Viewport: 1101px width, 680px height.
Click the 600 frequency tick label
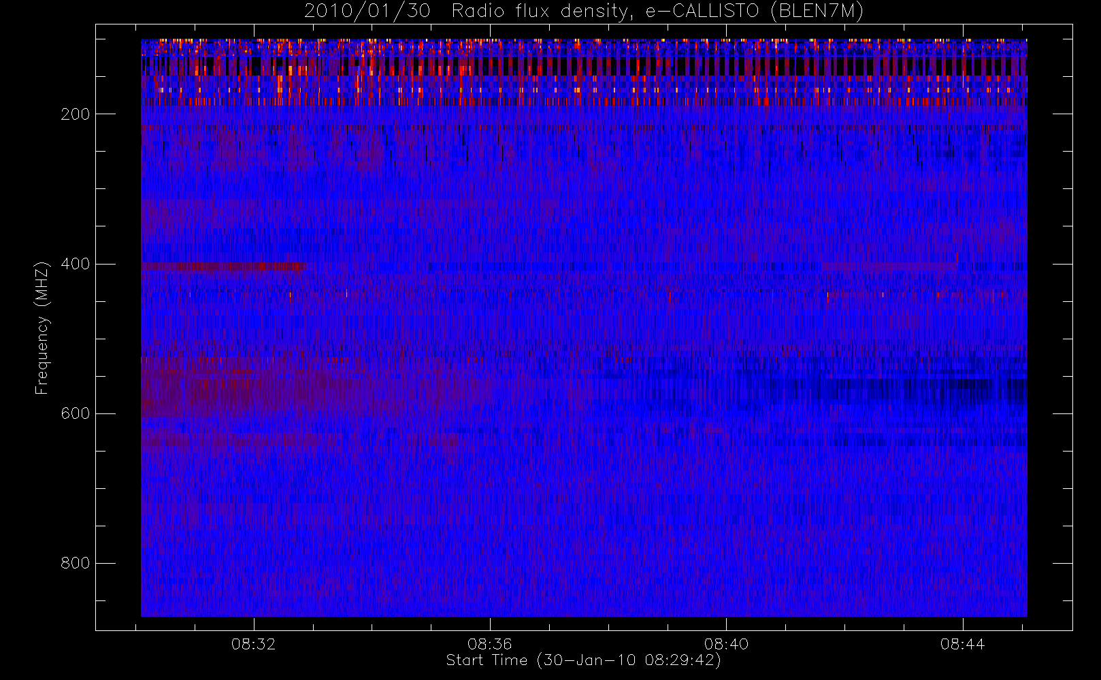(75, 413)
